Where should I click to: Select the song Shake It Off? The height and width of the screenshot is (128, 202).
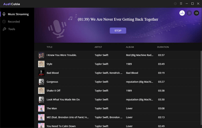(x=53, y=91)
